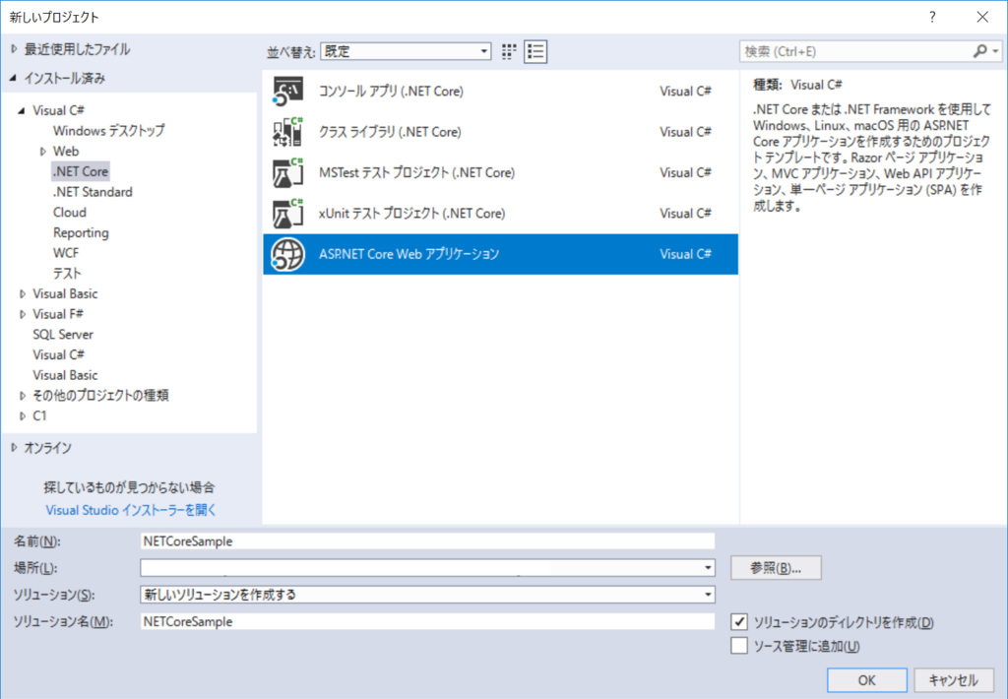
Task: Select the WCF tree item
Action: pos(66,253)
